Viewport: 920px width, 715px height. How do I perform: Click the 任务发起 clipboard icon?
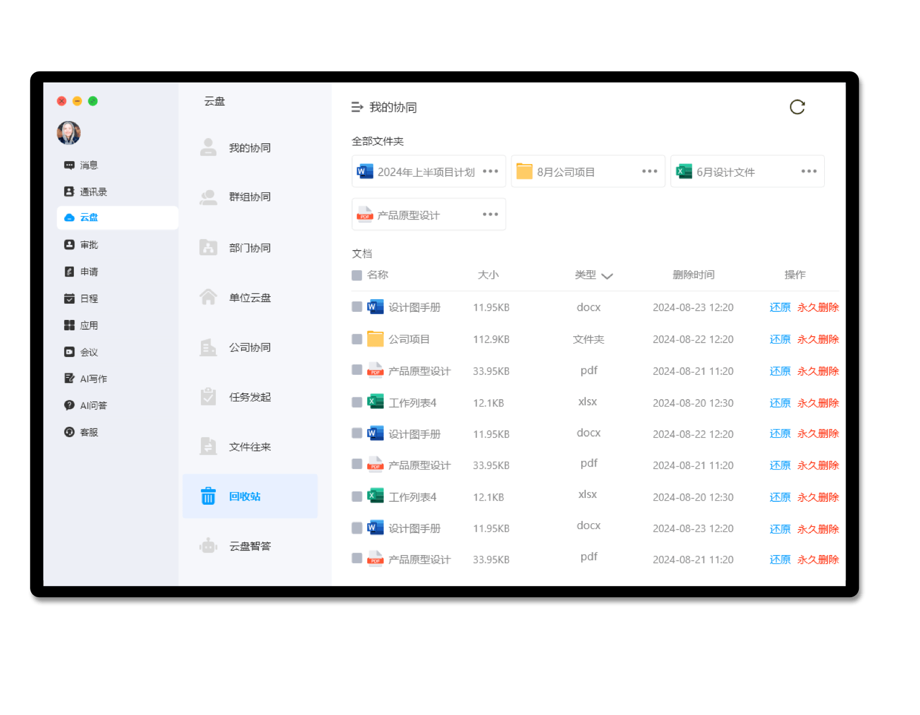point(208,397)
